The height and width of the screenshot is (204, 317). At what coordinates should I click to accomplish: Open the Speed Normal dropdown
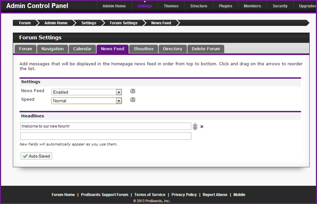(87, 101)
